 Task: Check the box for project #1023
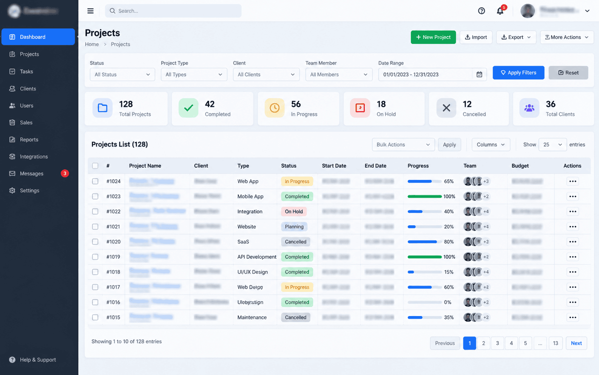(x=95, y=197)
